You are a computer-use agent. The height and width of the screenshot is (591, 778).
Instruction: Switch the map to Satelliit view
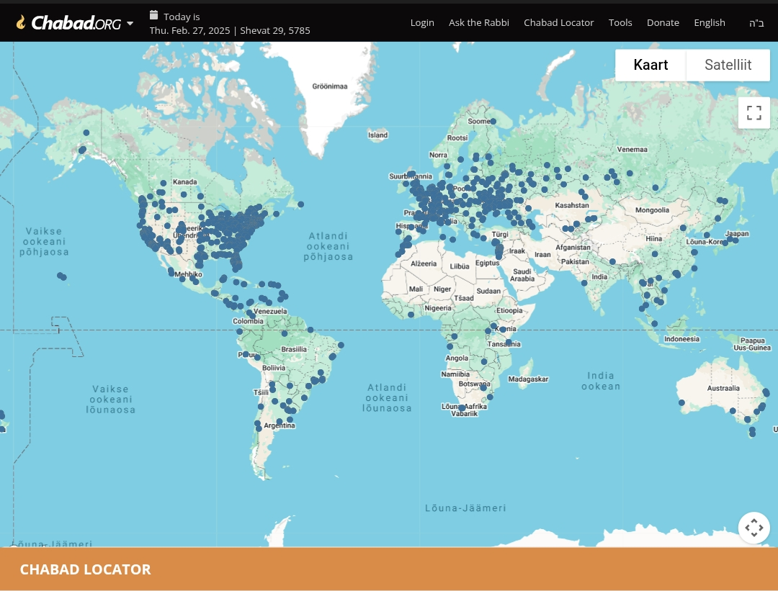pos(728,65)
